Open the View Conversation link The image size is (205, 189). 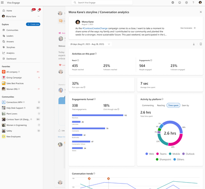click(x=188, y=28)
